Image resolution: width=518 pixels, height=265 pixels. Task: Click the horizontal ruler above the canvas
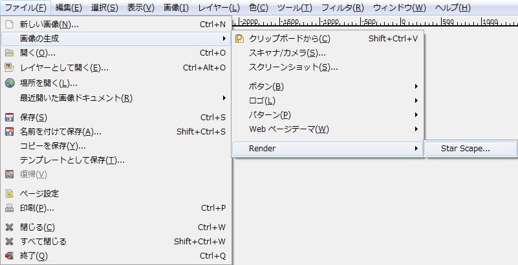[375, 21]
